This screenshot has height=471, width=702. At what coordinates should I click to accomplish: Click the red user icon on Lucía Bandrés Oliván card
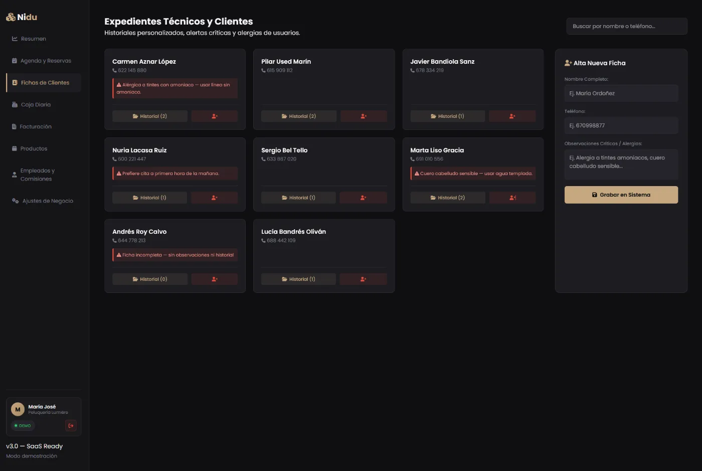[x=363, y=279]
